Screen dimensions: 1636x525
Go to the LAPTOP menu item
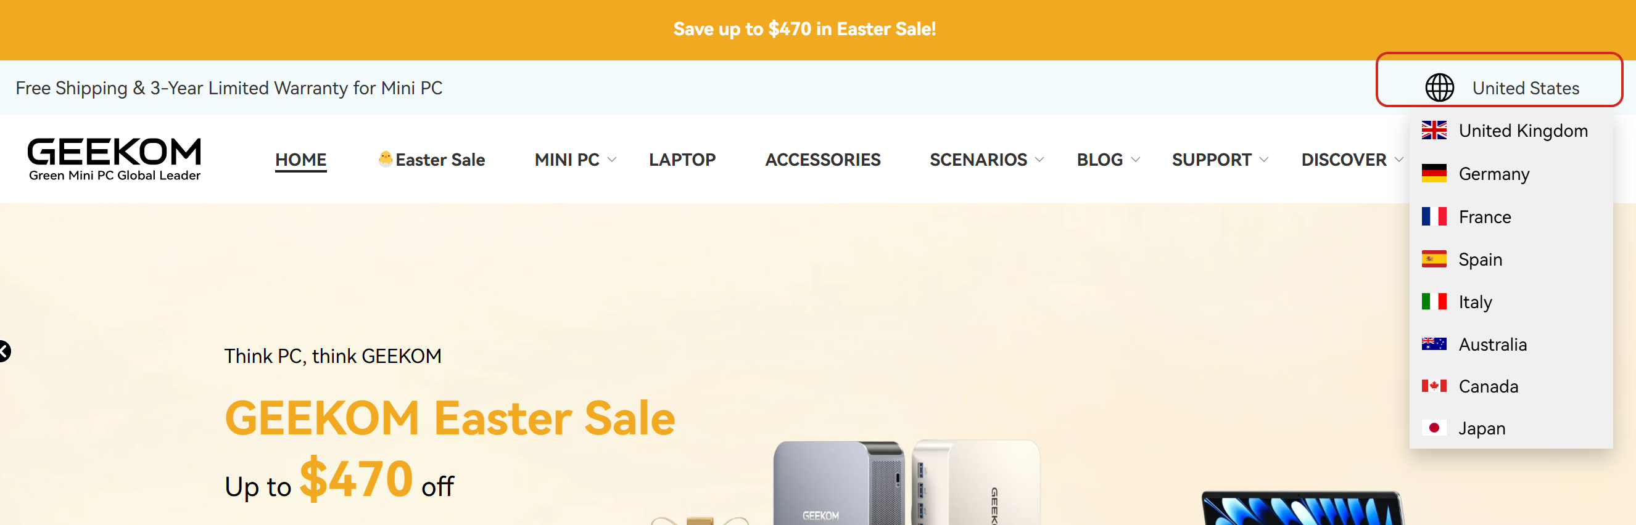coord(682,160)
